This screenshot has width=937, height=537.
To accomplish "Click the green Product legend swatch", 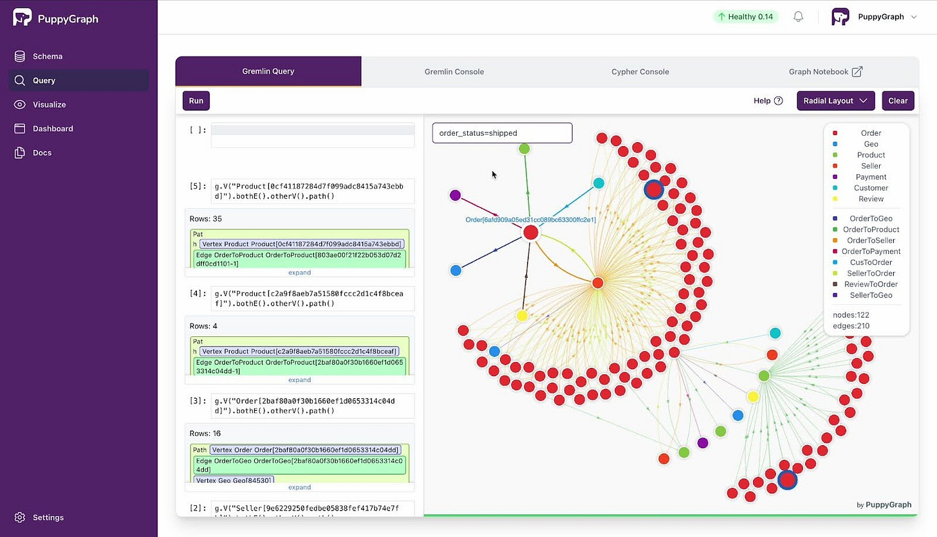I will point(835,155).
